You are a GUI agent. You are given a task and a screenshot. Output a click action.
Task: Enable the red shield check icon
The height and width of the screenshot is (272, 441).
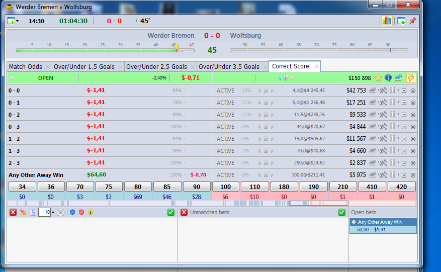tap(81, 212)
